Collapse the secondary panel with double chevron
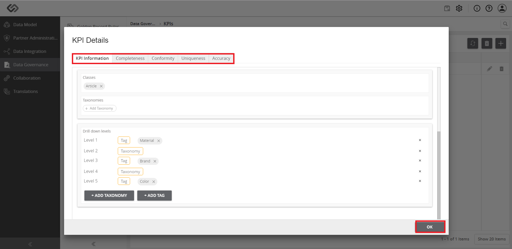 tap(93, 244)
